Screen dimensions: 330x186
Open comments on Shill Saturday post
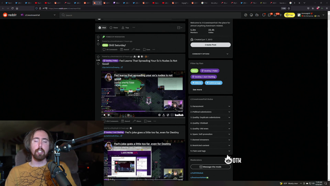110,50
